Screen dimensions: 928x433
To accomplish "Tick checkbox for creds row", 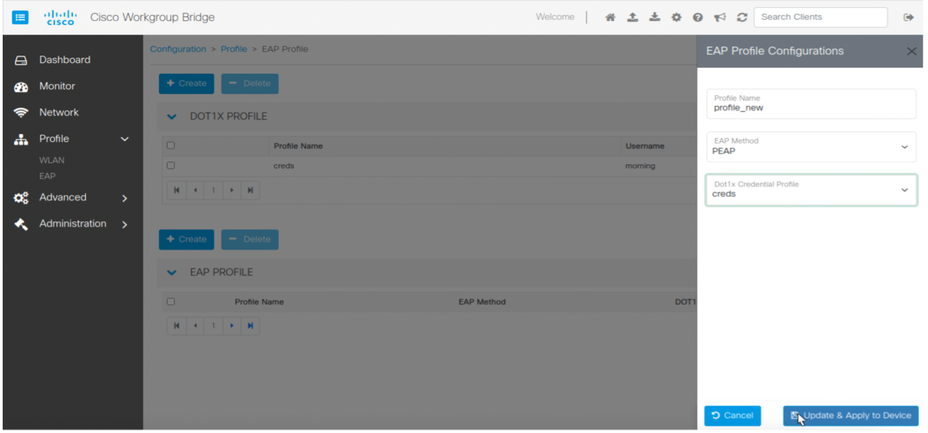I will click(x=171, y=166).
